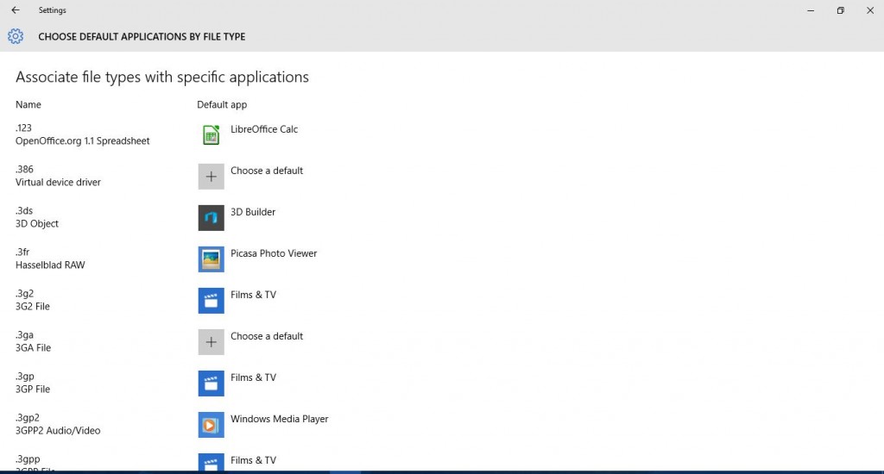Click the .3ds extension text
The height and width of the screenshot is (474, 884).
[24, 210]
